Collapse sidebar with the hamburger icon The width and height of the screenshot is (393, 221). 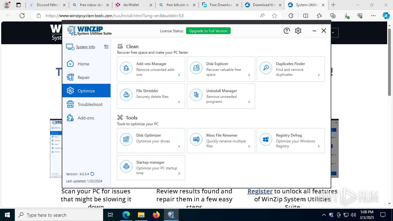[106, 47]
